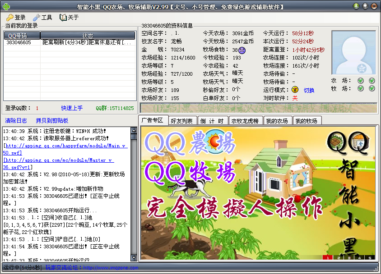The width and height of the screenshot is (381, 274).
Task: Click the green download arrow title button
Action: pos(356,6)
